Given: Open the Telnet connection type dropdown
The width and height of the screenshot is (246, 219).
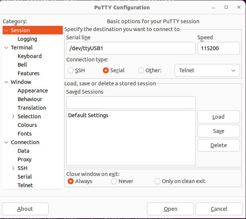Looking at the screenshot, I should 207,70.
